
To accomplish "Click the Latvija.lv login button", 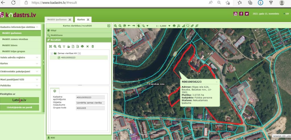I will pyautogui.click(x=20, y=100).
